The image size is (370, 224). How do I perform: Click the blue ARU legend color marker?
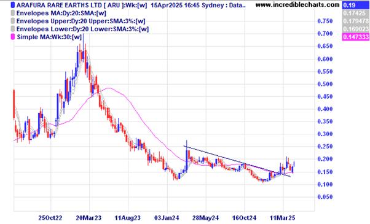tap(13, 5)
